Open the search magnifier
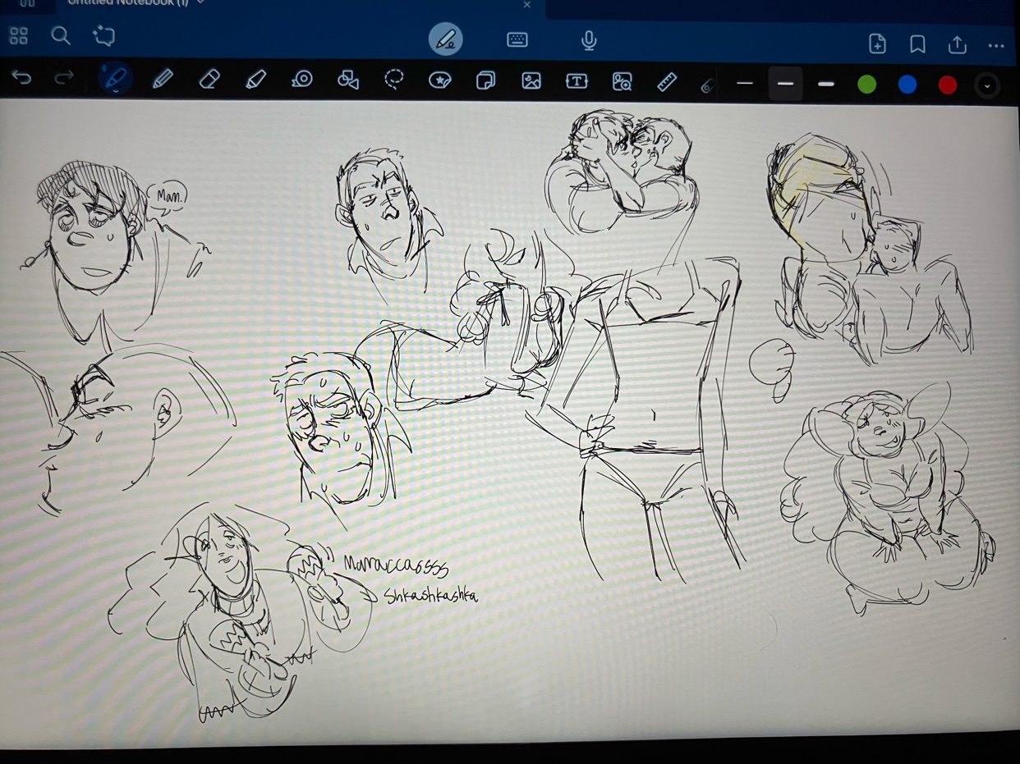1020x764 pixels. (61, 36)
